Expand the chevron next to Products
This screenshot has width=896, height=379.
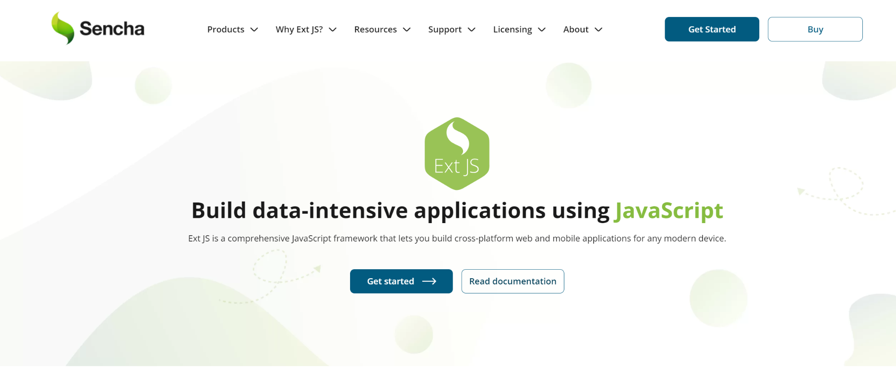tap(254, 30)
